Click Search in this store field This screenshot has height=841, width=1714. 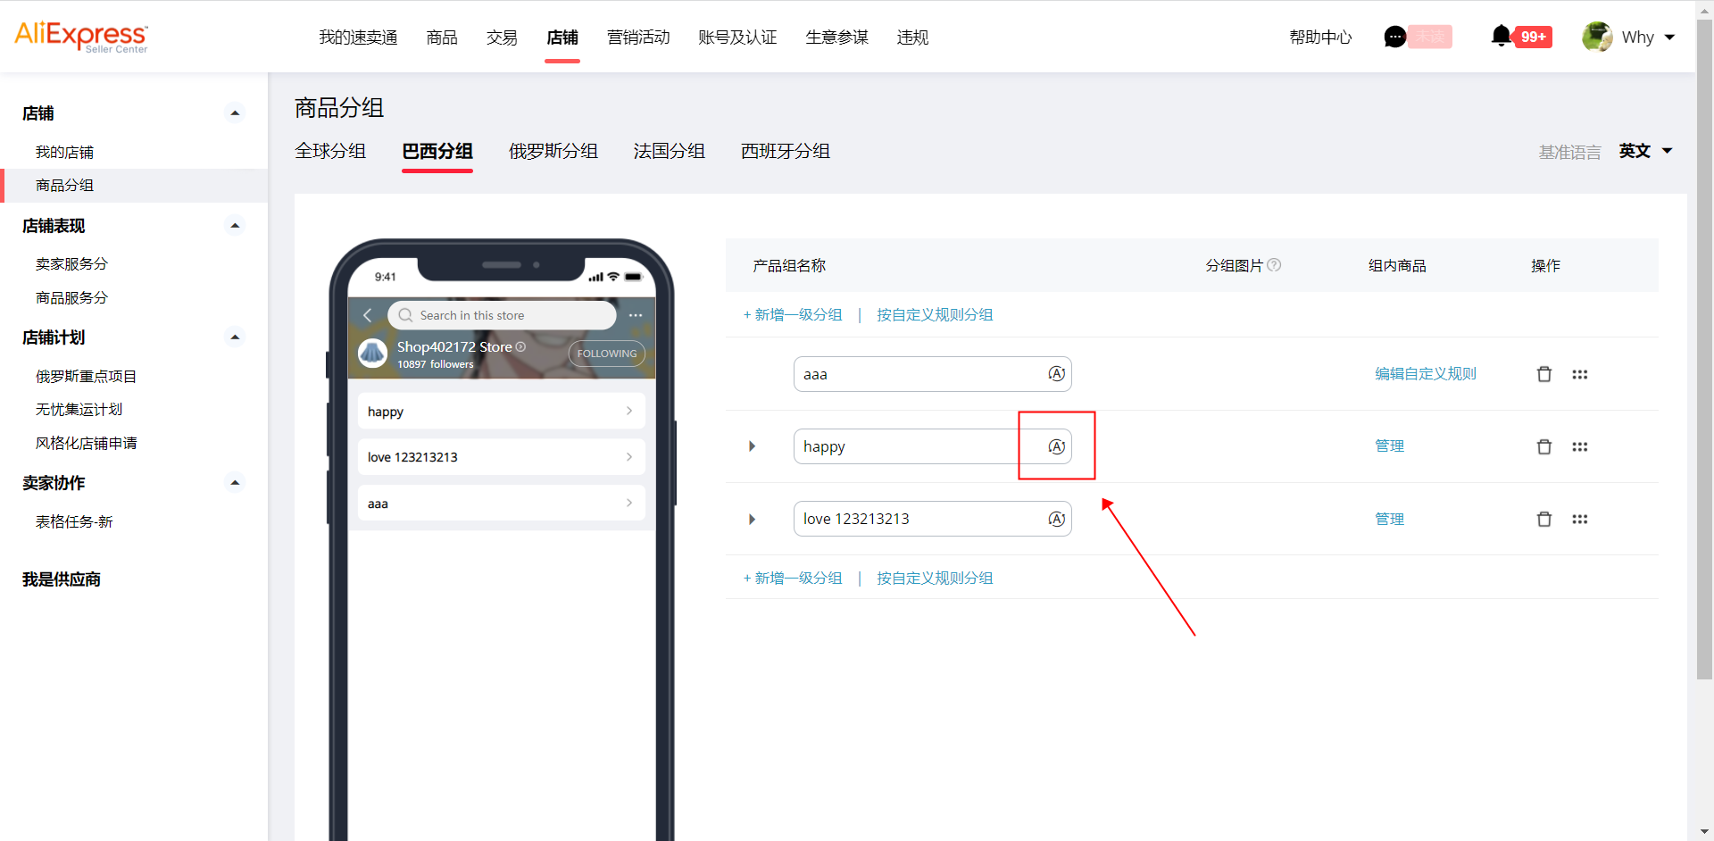pos(502,315)
